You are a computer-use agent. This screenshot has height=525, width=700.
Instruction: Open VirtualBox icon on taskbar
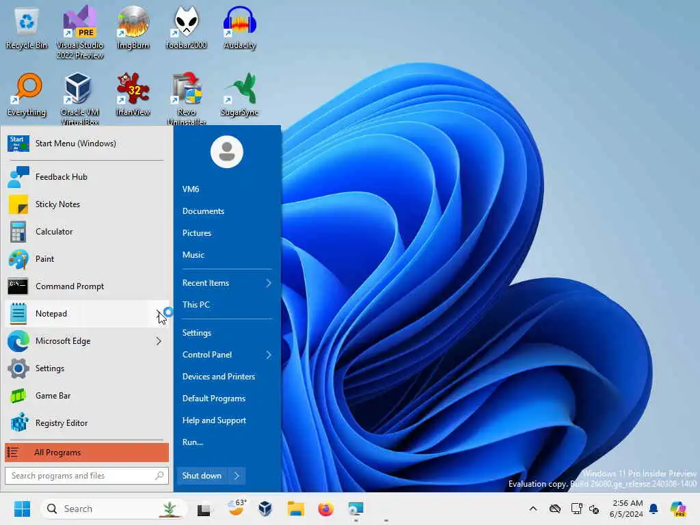click(x=265, y=509)
